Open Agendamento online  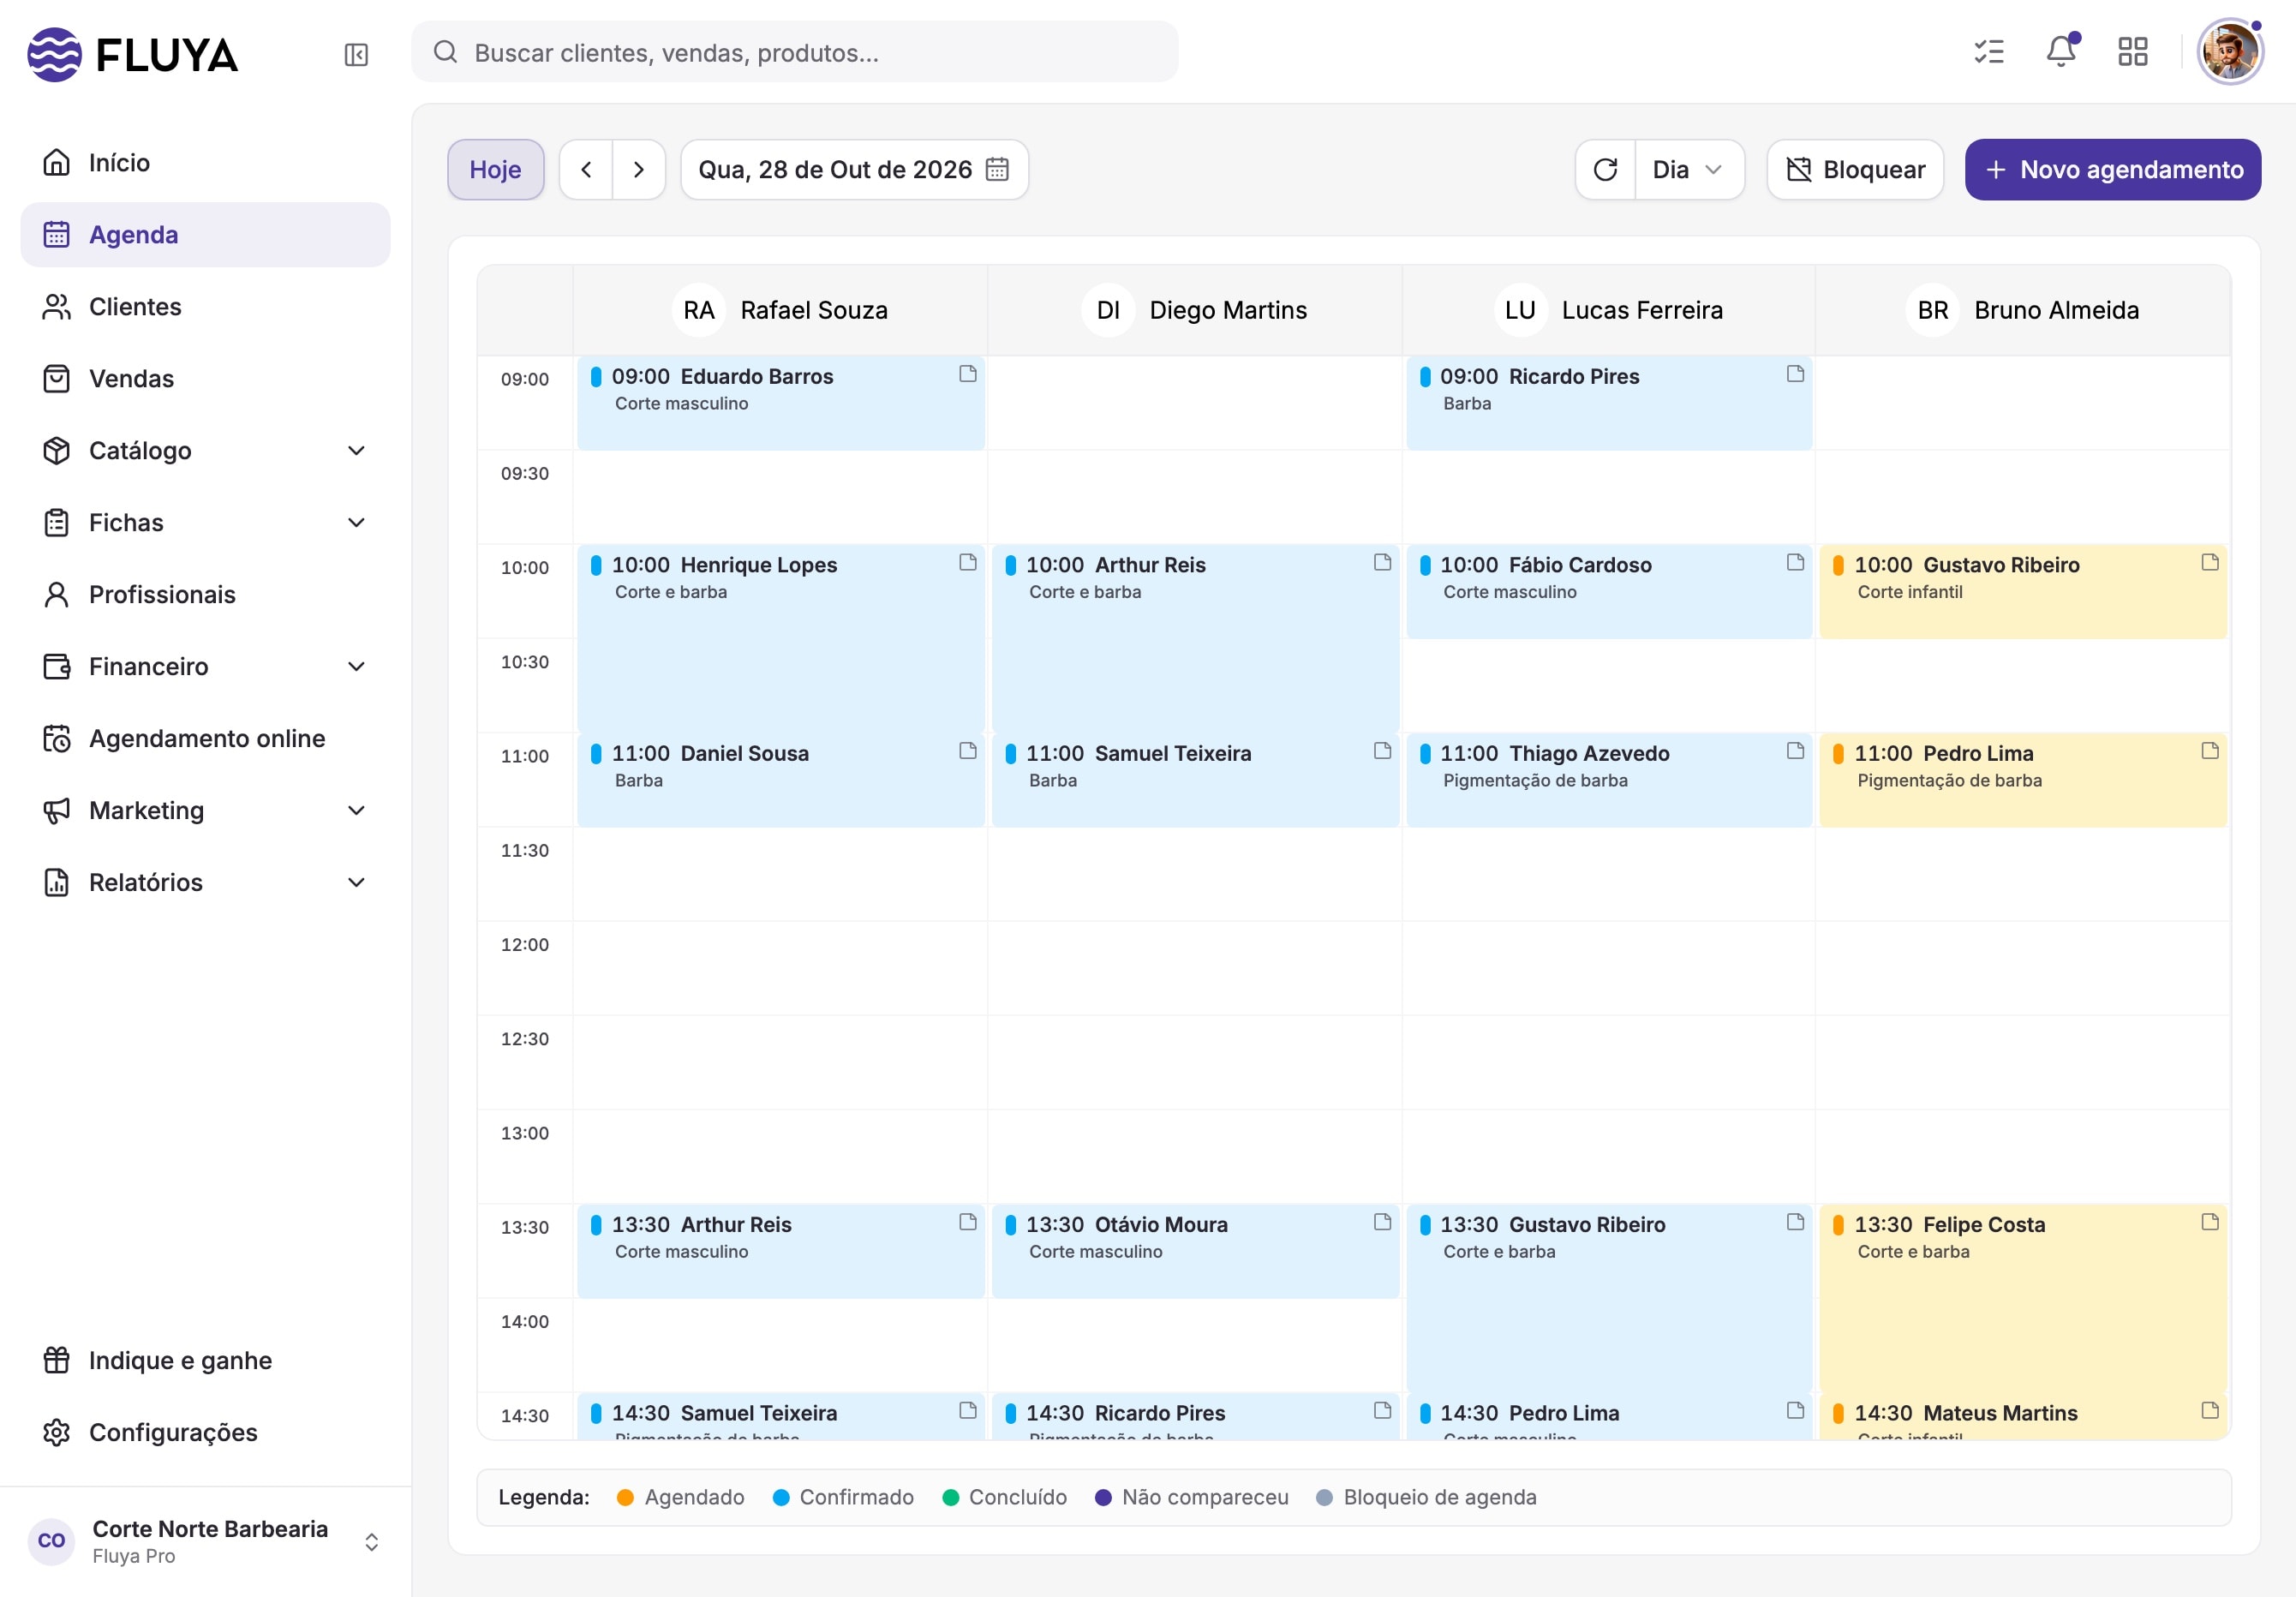(x=205, y=739)
